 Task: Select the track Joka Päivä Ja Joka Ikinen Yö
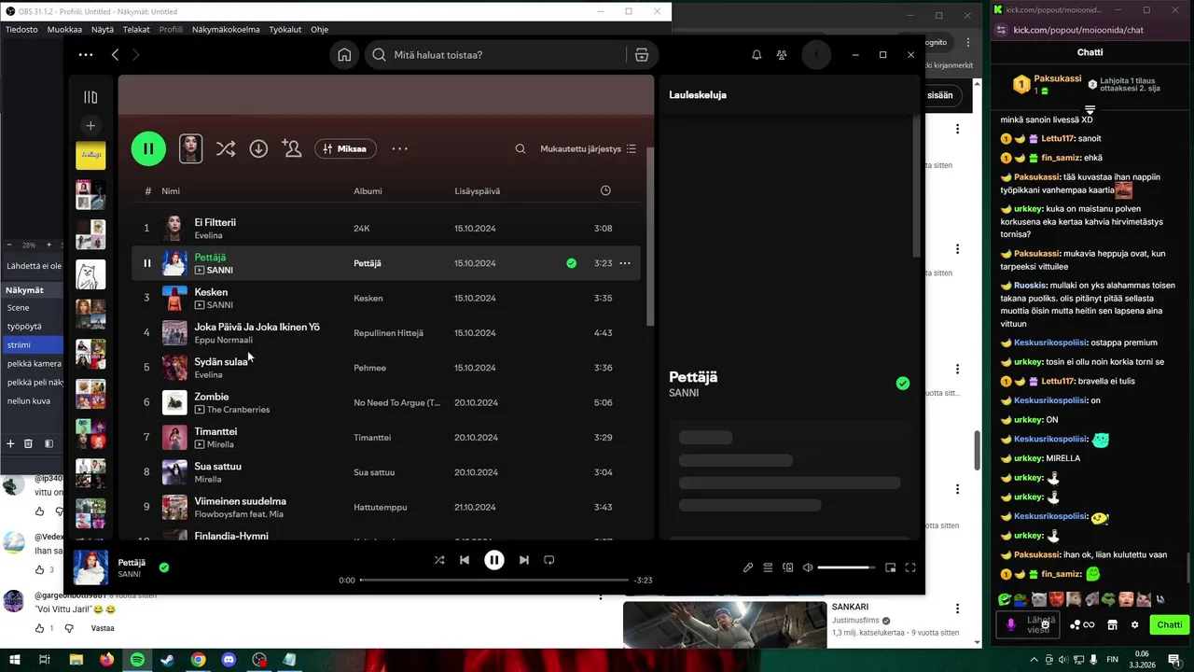pos(257,327)
